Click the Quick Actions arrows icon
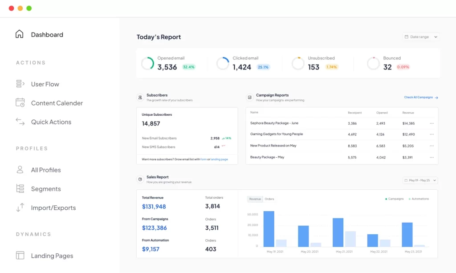 [x=20, y=122]
